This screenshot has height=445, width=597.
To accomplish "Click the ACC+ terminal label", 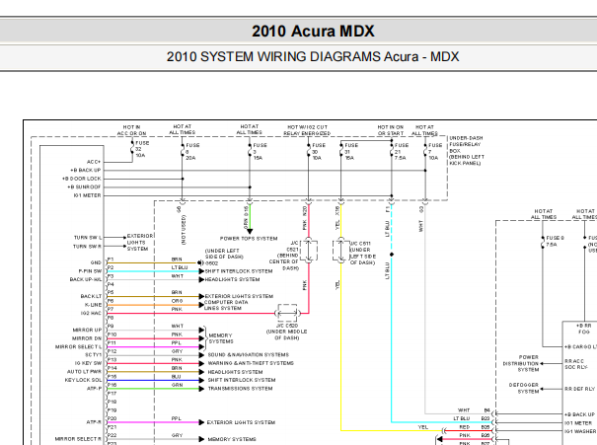I will [94, 162].
